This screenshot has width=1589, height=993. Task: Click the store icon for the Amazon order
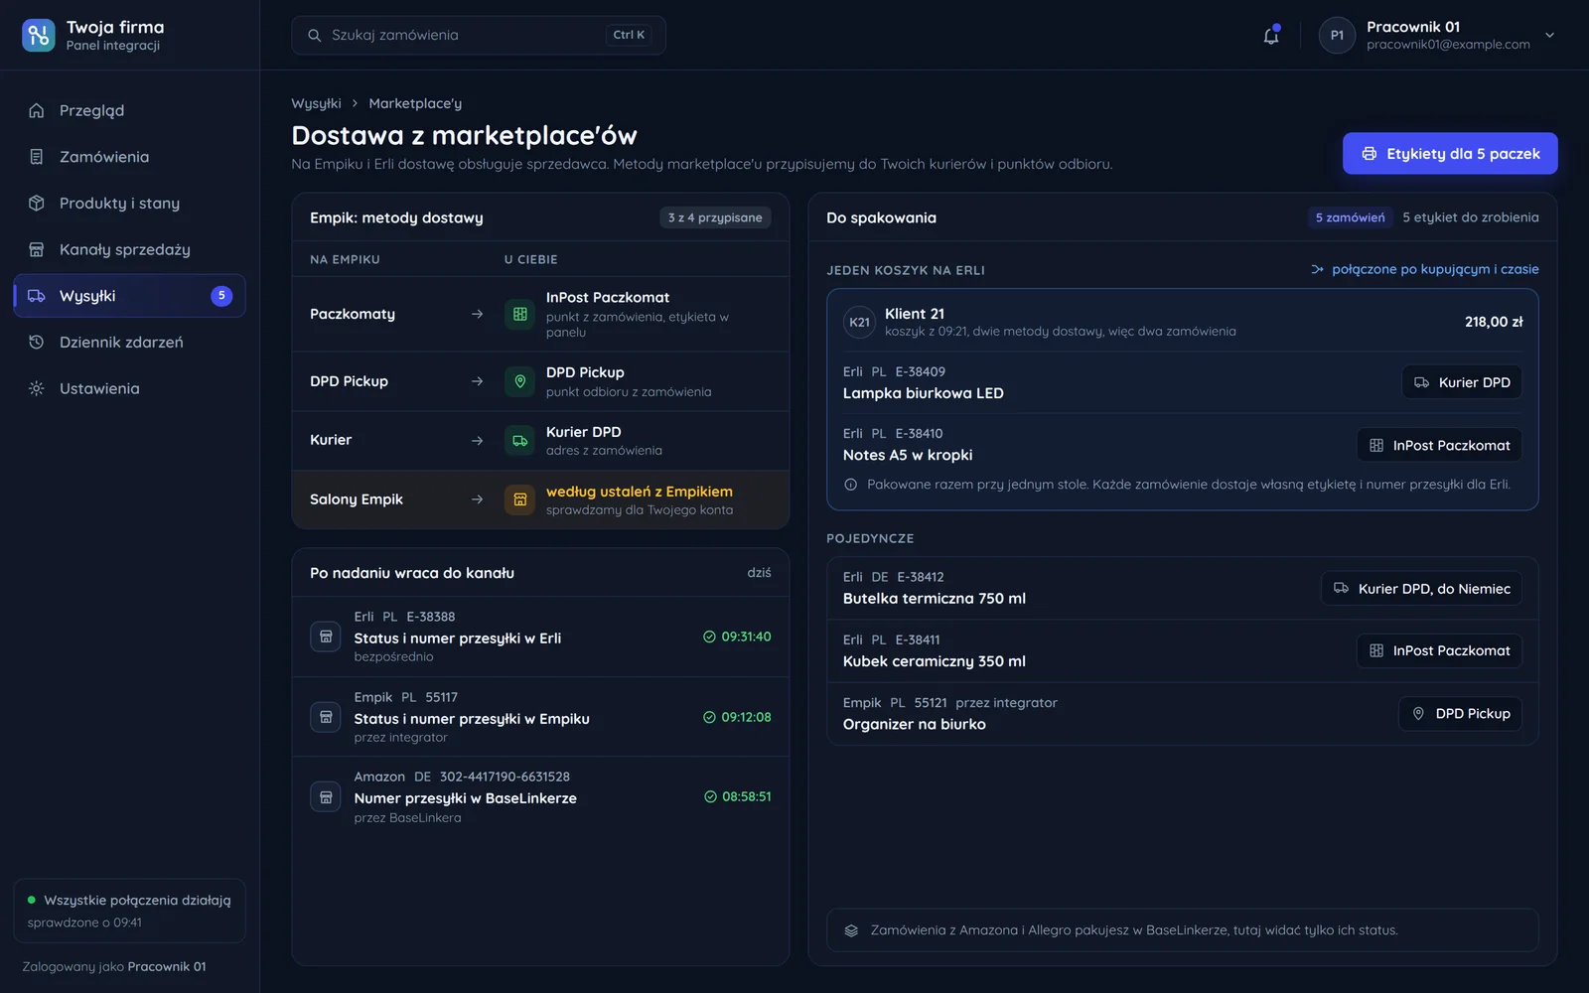[326, 796]
